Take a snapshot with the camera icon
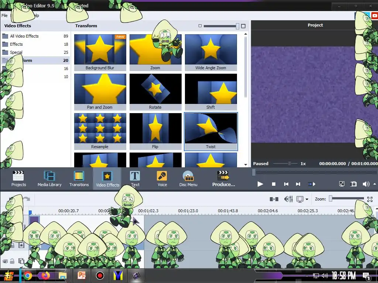The height and width of the screenshot is (283, 378). pos(353,184)
